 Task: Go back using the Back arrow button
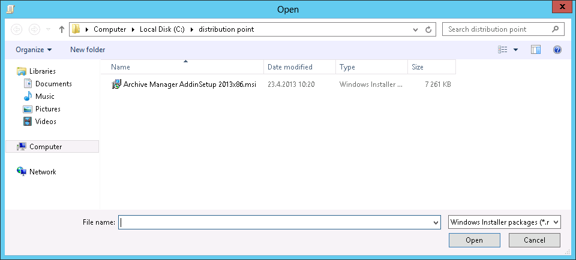click(x=17, y=29)
